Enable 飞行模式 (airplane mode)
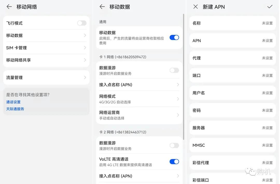This screenshot has width=280, height=184. pyautogui.click(x=82, y=23)
